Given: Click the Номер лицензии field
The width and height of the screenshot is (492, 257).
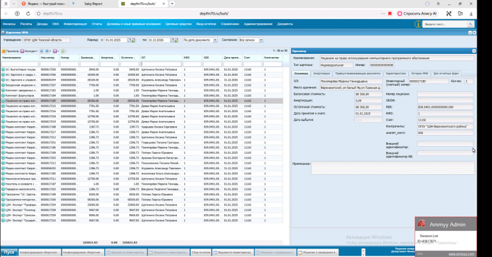Looking at the screenshot, I should [x=445, y=94].
